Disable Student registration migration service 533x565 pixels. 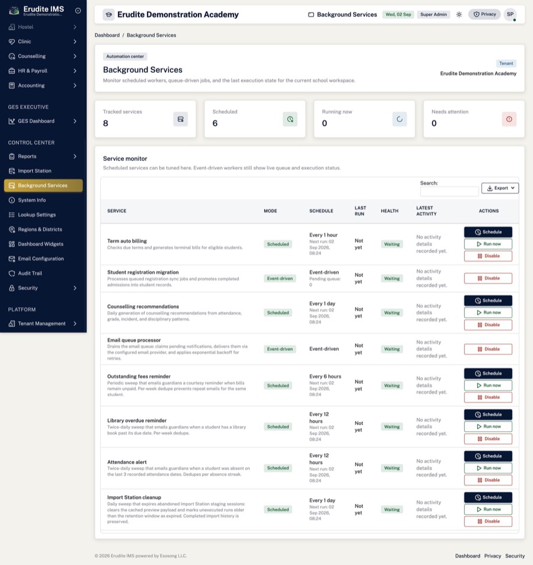coord(488,278)
